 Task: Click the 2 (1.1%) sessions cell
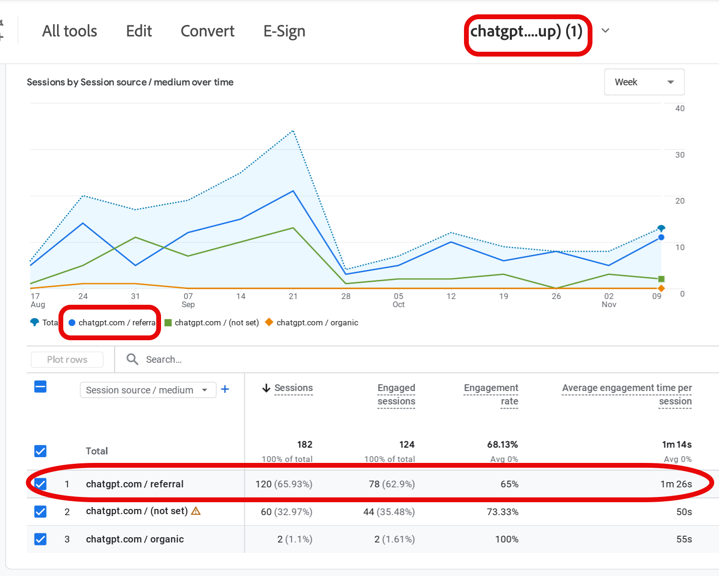295,539
